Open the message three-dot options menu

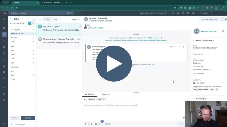coord(183,47)
